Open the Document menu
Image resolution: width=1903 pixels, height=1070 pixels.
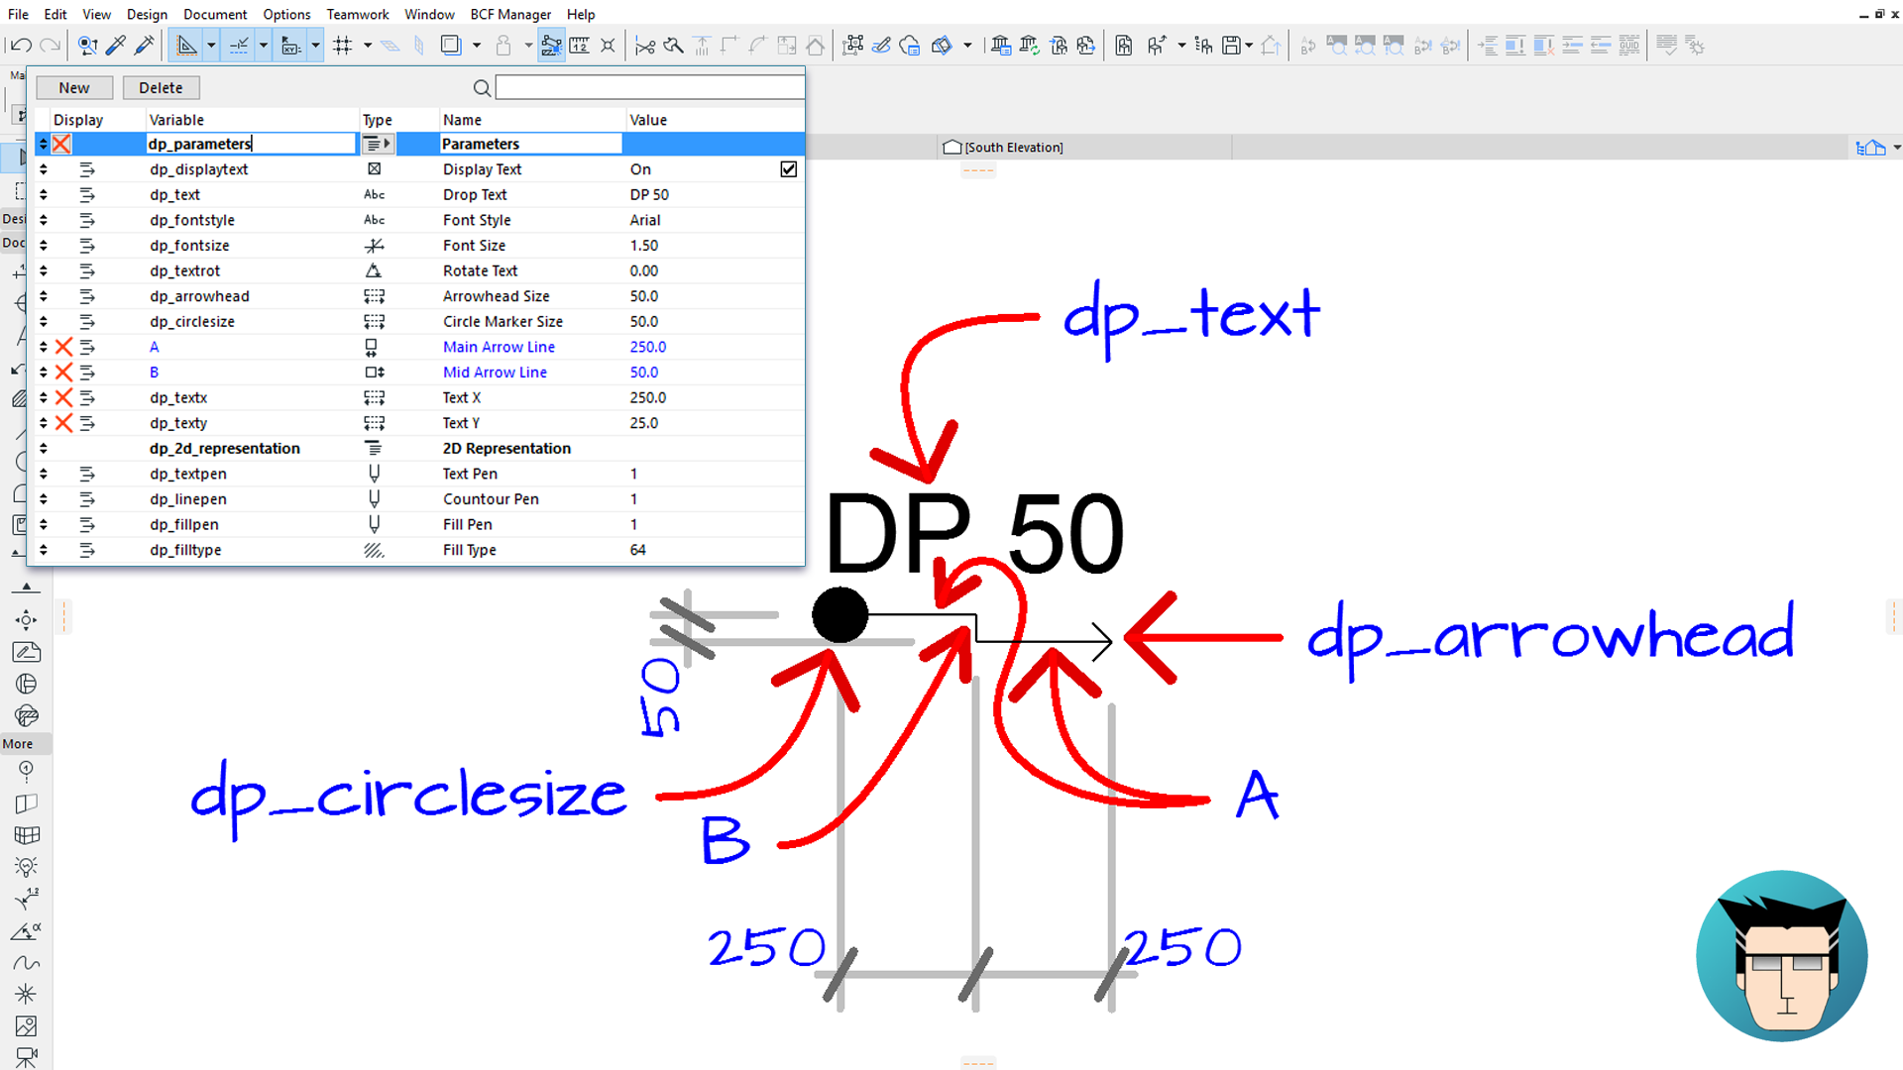(215, 14)
